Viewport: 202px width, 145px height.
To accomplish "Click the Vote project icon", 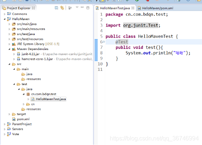I will tap(9, 134).
